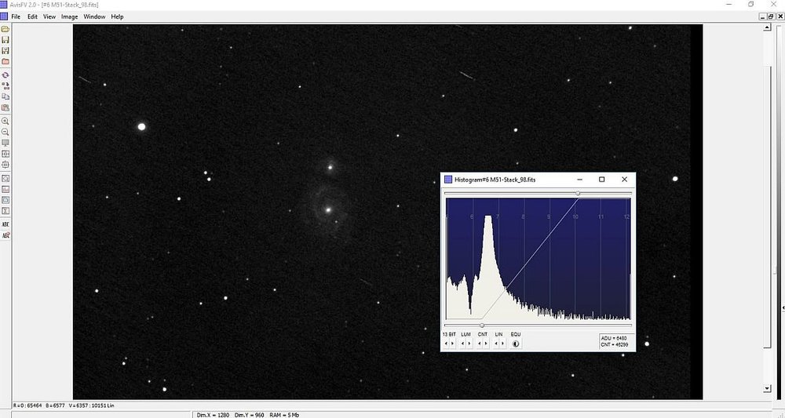Click the Histogram window title icon

[x=448, y=180]
